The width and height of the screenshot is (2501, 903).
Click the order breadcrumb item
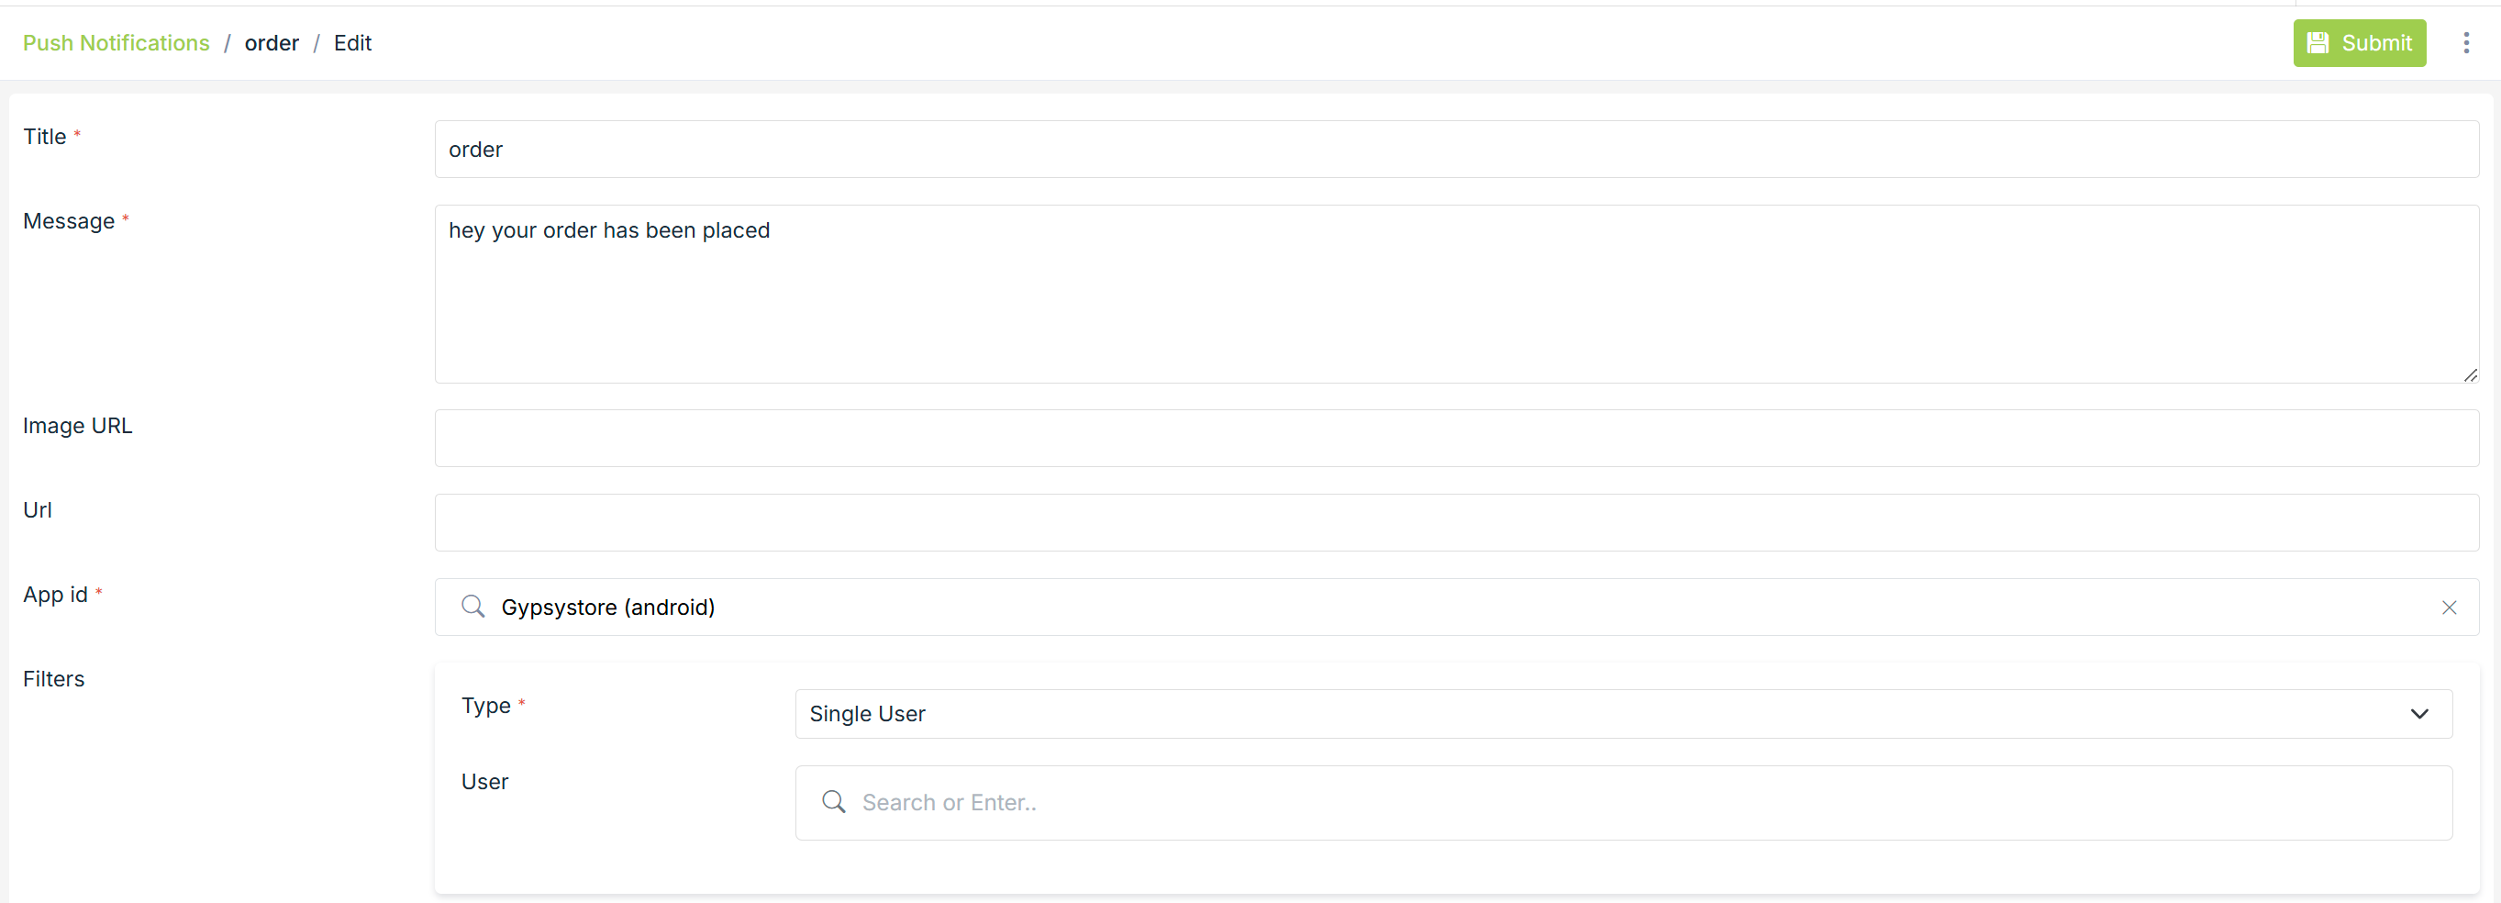[272, 43]
